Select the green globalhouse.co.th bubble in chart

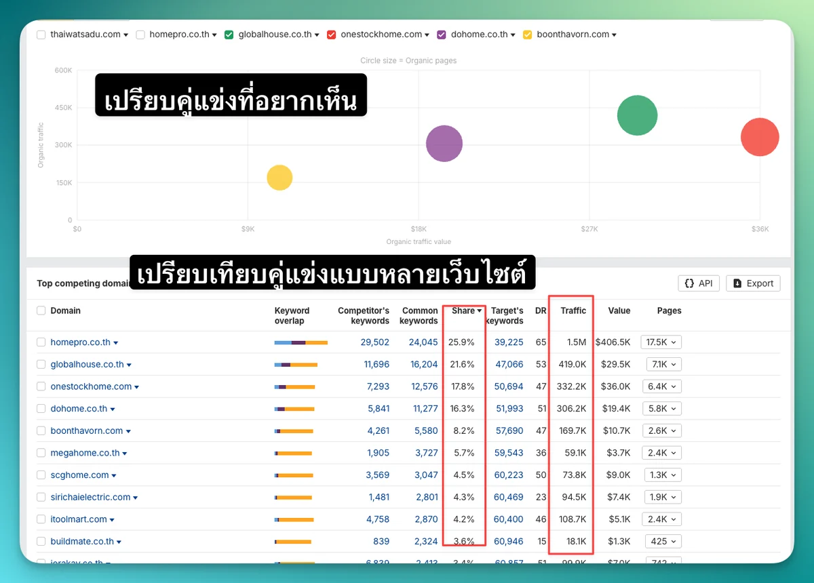click(x=638, y=115)
